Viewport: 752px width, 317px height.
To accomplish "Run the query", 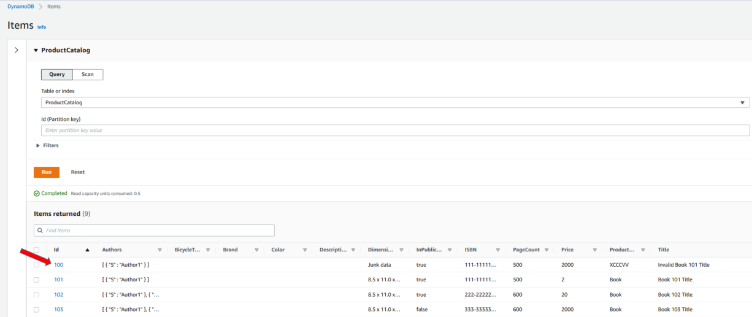I will click(47, 172).
